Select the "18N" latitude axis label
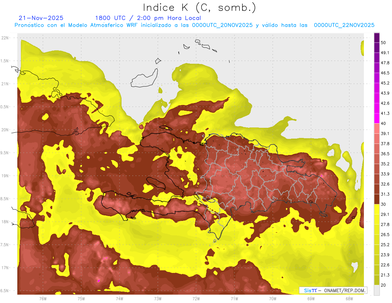 [5, 222]
